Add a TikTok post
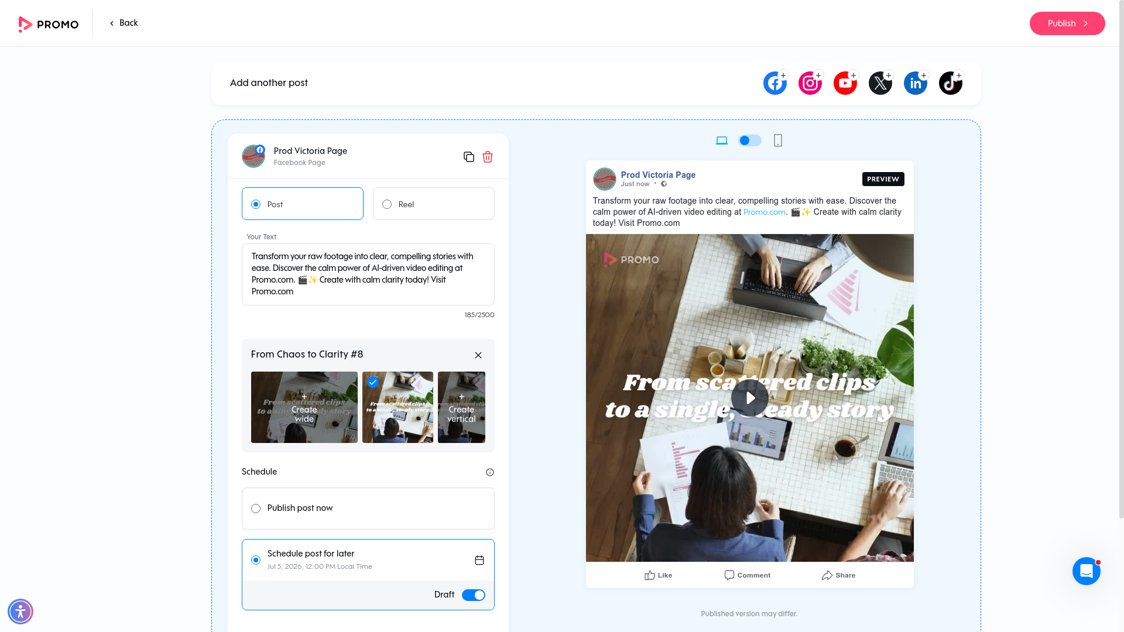 (951, 83)
